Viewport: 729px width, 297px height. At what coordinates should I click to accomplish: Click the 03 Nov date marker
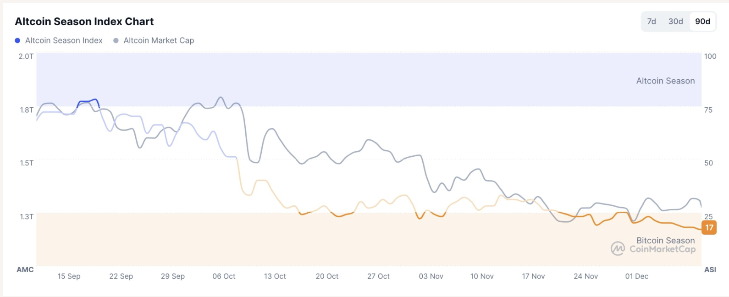click(x=431, y=276)
